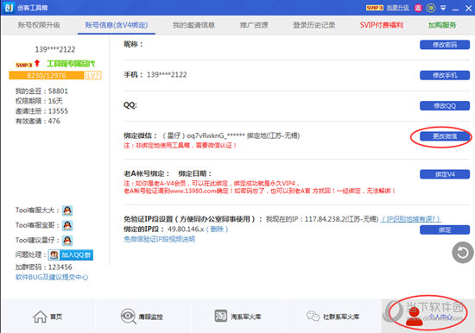Image resolution: width=475 pixels, height=333 pixels.
Task: Open 个人中心 in the bottom bar
Action: tap(428, 317)
